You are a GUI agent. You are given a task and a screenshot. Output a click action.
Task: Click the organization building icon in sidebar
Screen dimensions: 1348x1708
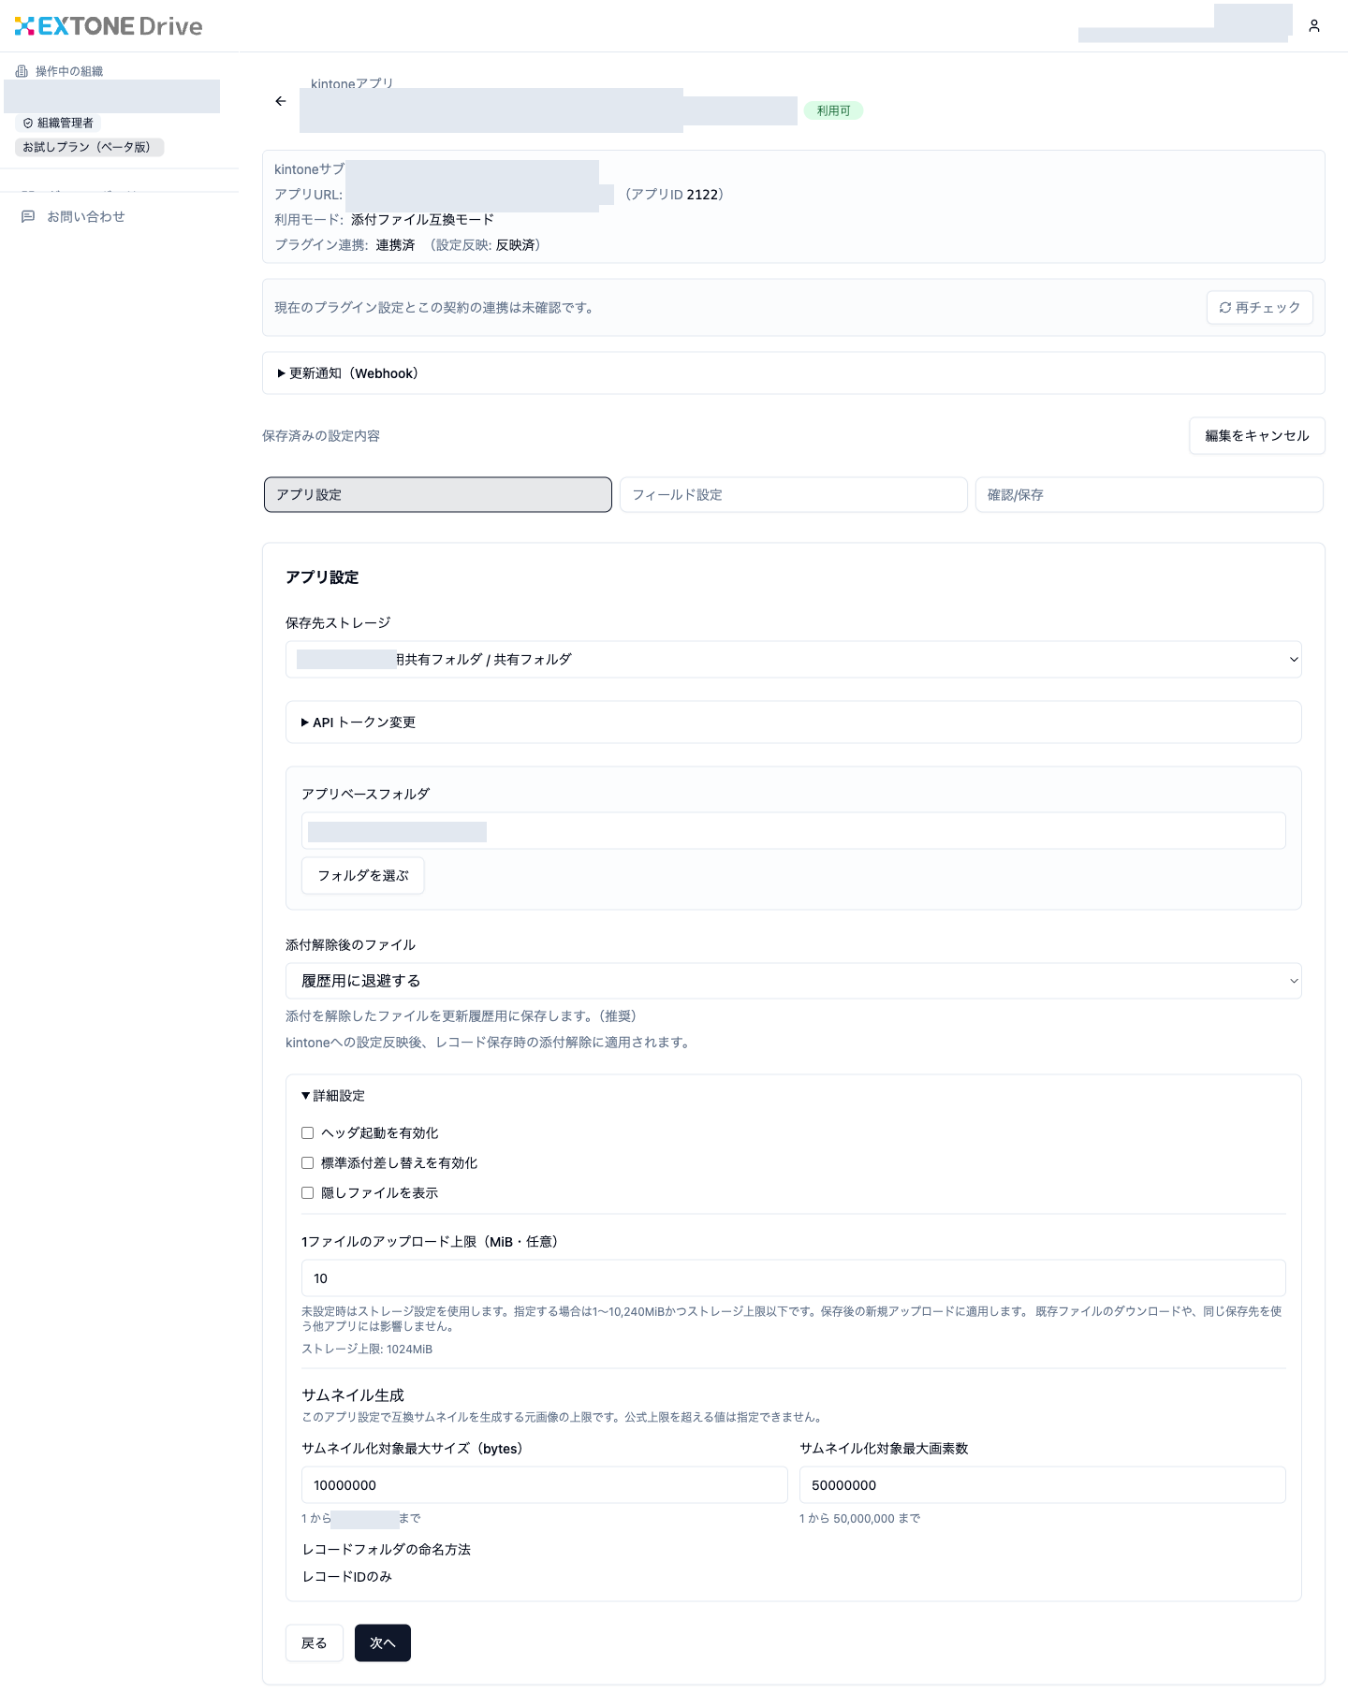click(x=22, y=71)
